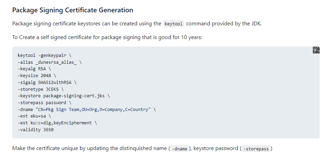Image resolution: width=332 pixels, height=161 pixels.
Task: Click the -ext ku:c=dig,keyEncipherment line
Action: 57,123
